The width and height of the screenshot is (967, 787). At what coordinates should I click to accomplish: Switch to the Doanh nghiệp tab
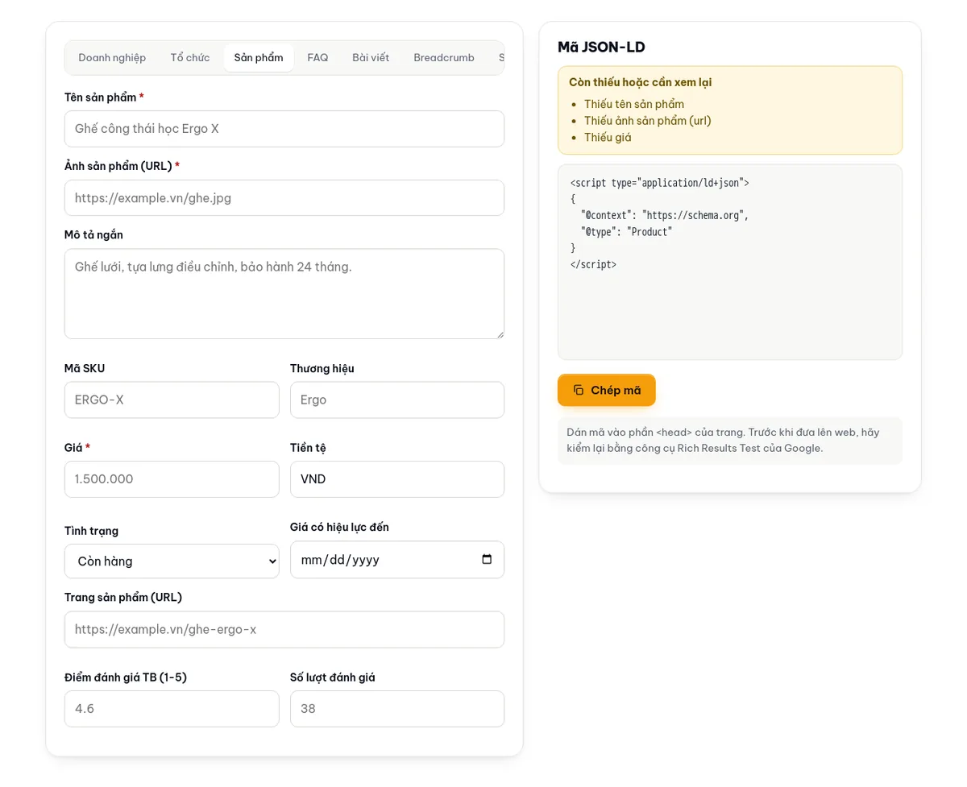pyautogui.click(x=112, y=58)
